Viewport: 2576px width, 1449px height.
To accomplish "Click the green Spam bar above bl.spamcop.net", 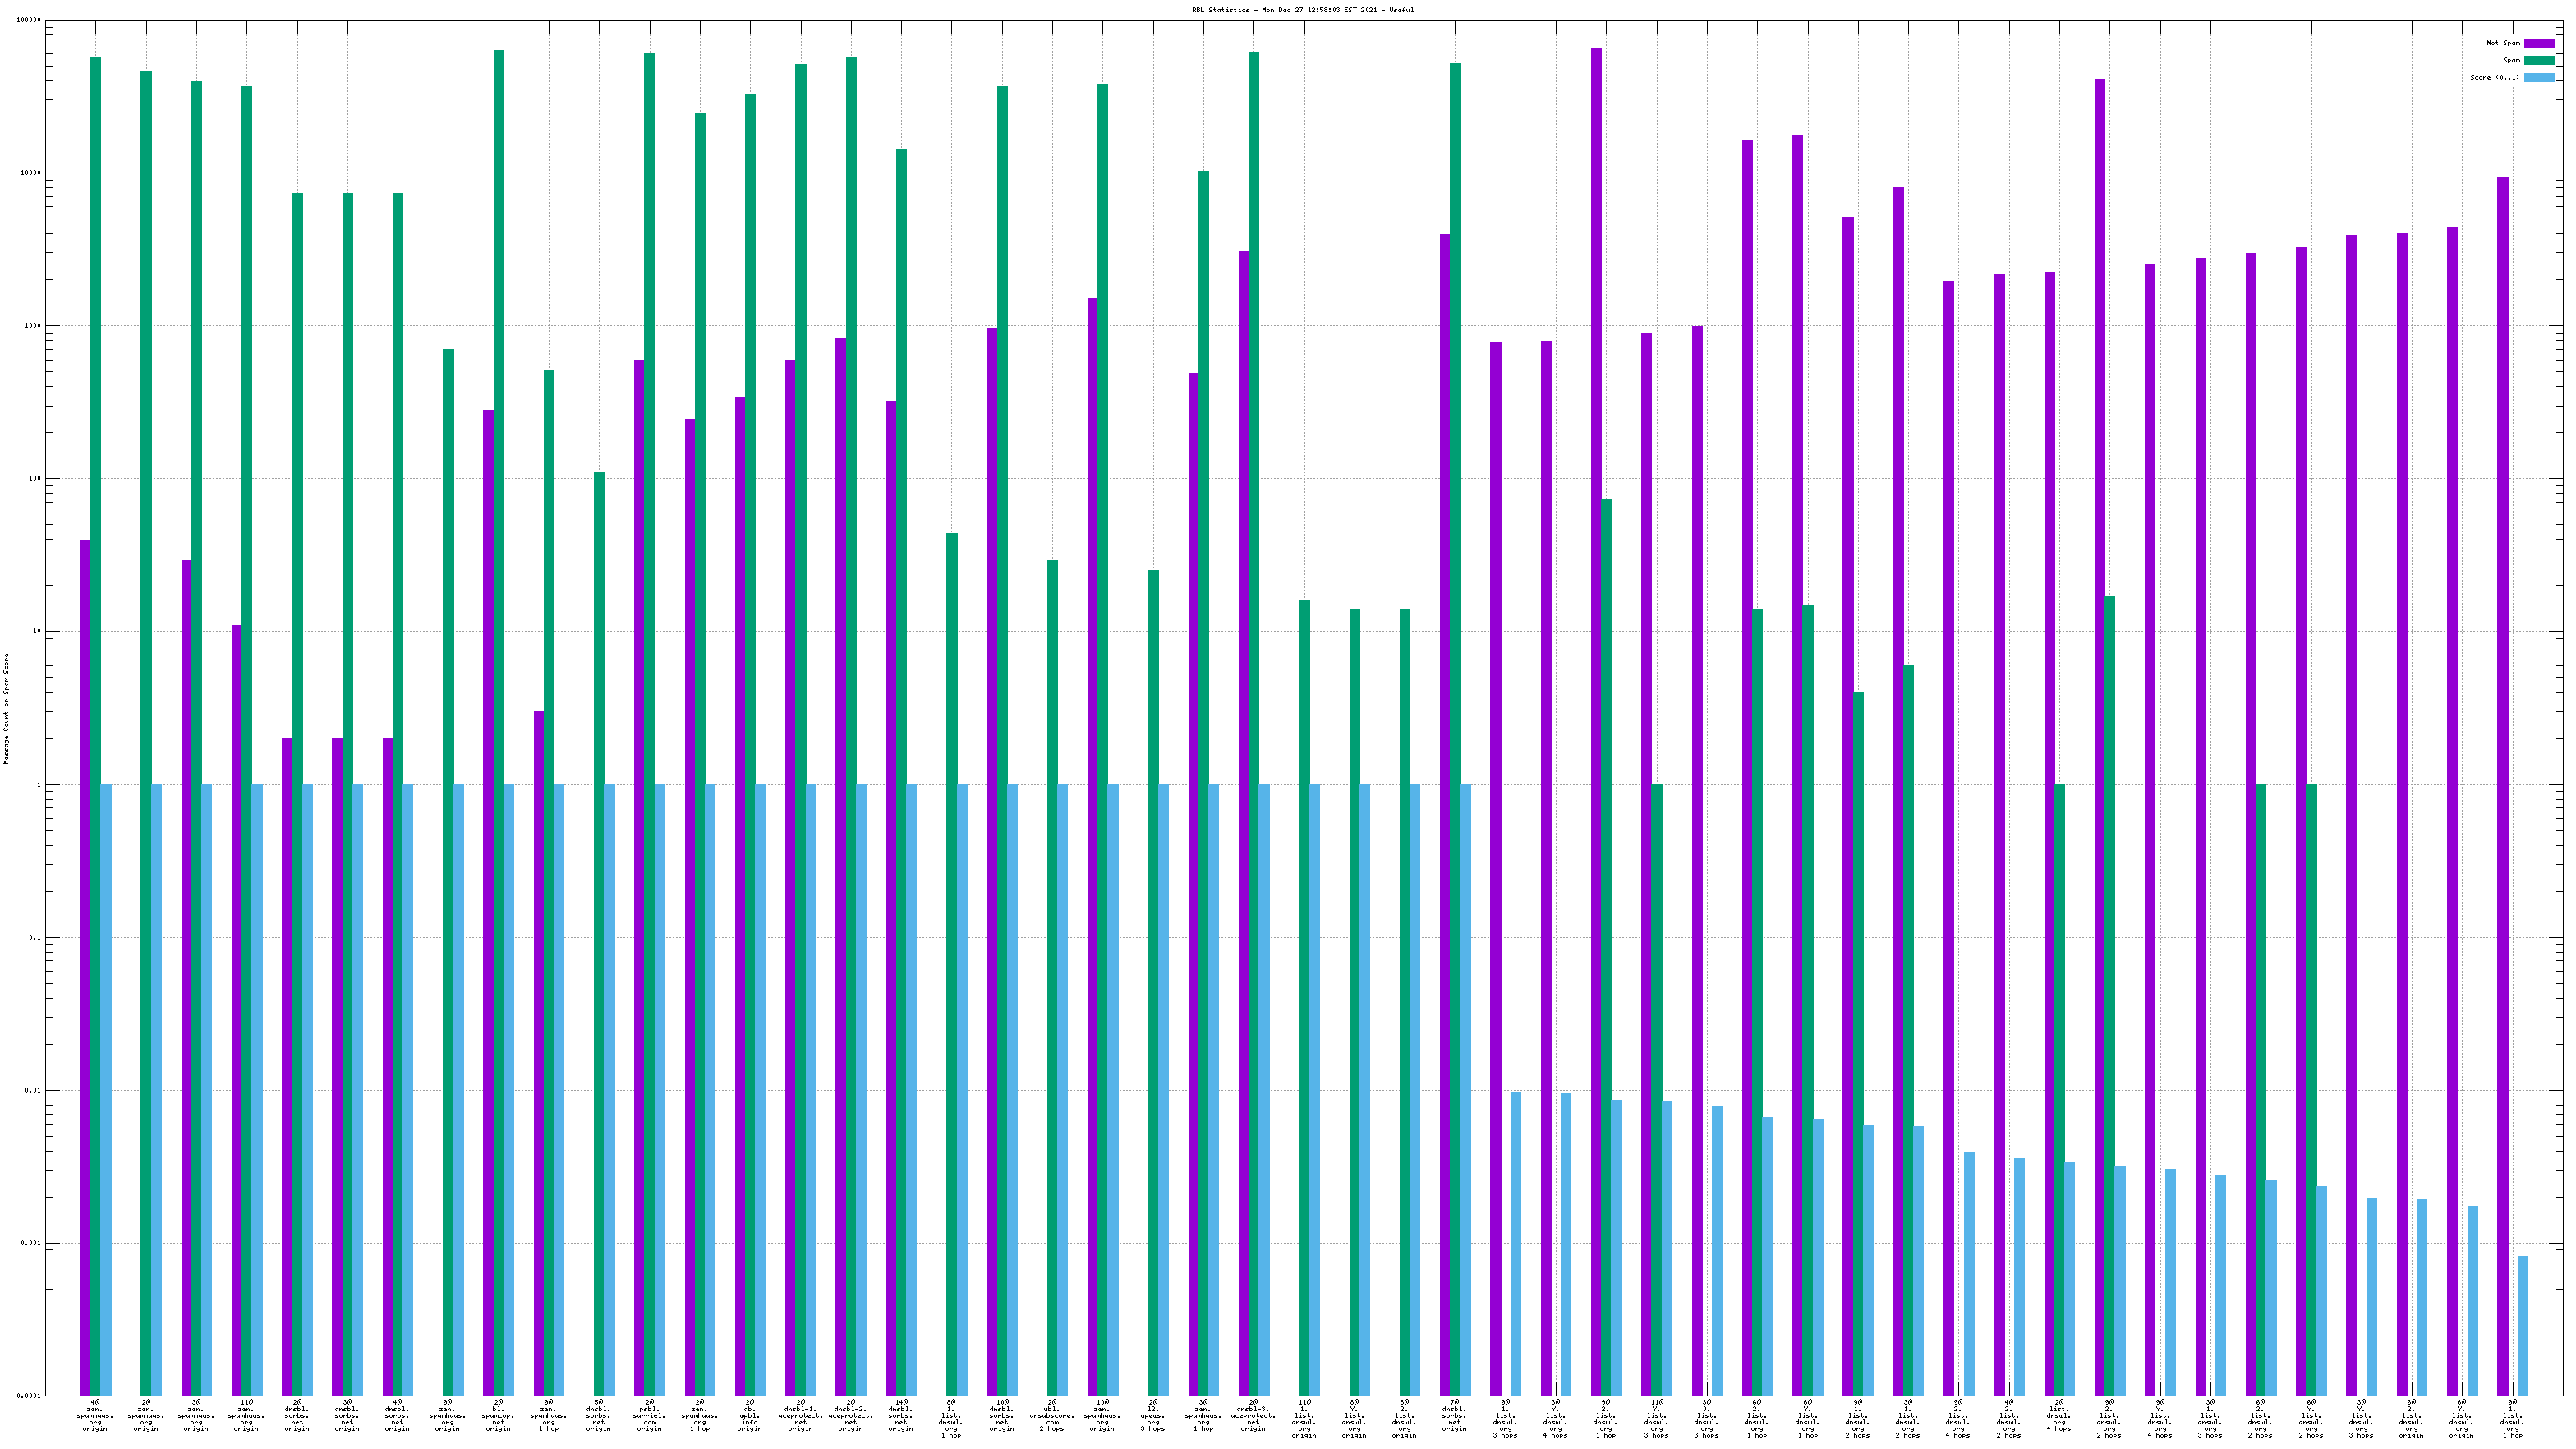I will [499, 400].
